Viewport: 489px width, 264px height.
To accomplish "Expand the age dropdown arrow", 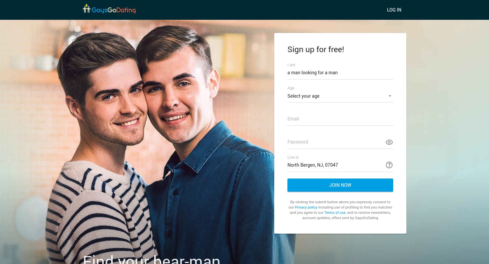I will point(390,96).
